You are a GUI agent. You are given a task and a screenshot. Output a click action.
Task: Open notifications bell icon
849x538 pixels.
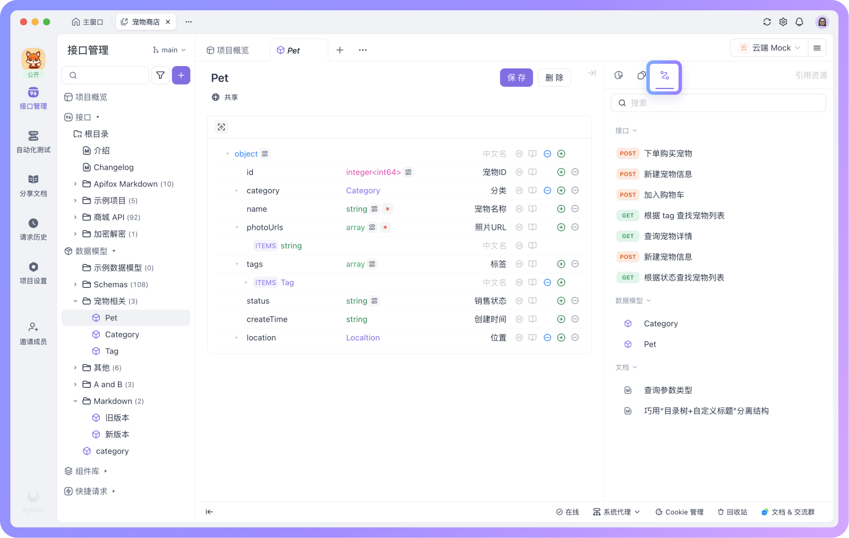click(799, 22)
